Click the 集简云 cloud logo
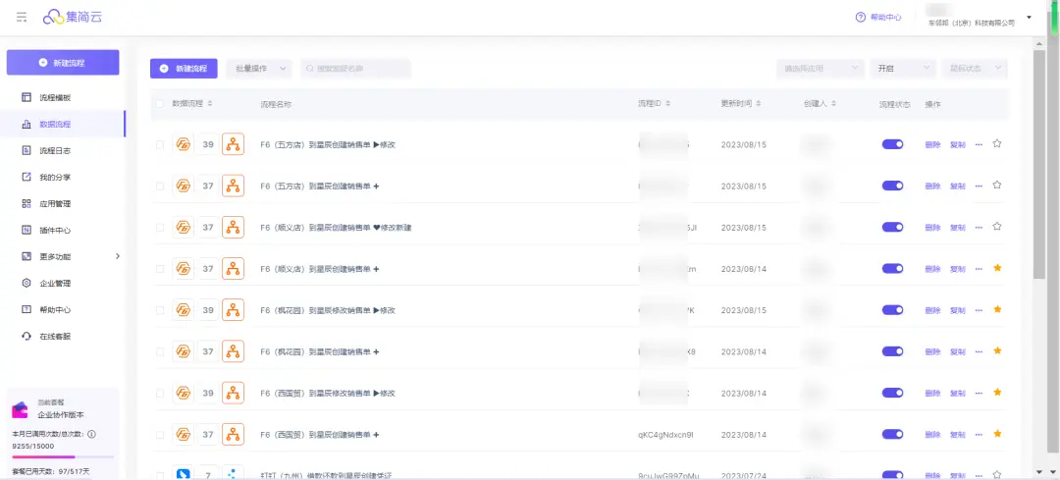This screenshot has width=1060, height=480. point(73,17)
